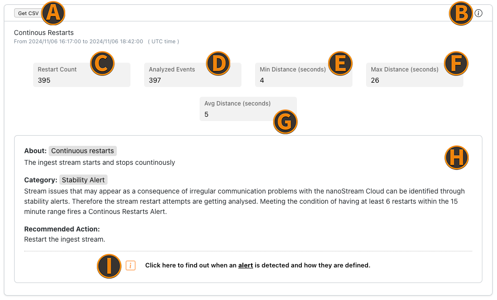Click the Get CSV button

click(28, 13)
